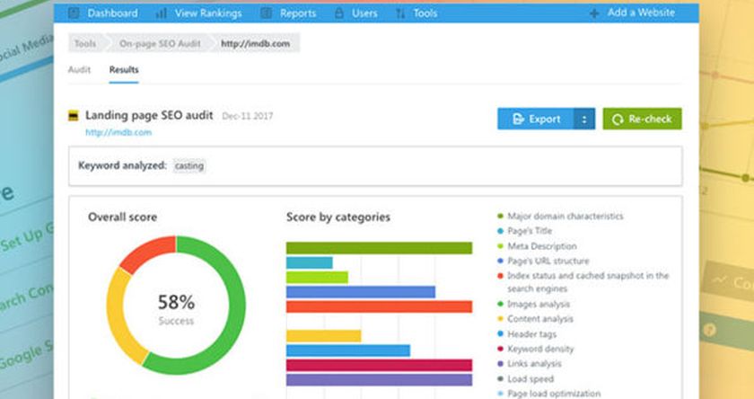
Task: Toggle the Index status and cached snapshot legend item
Action: click(x=583, y=282)
